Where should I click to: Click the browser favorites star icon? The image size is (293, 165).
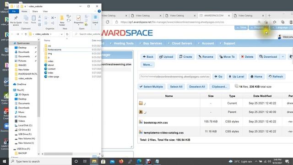point(274,22)
